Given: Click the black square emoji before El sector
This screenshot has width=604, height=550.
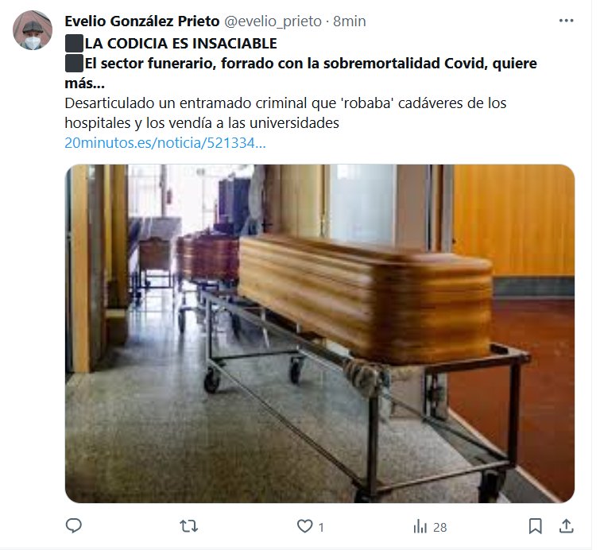Looking at the screenshot, I should pos(74,63).
